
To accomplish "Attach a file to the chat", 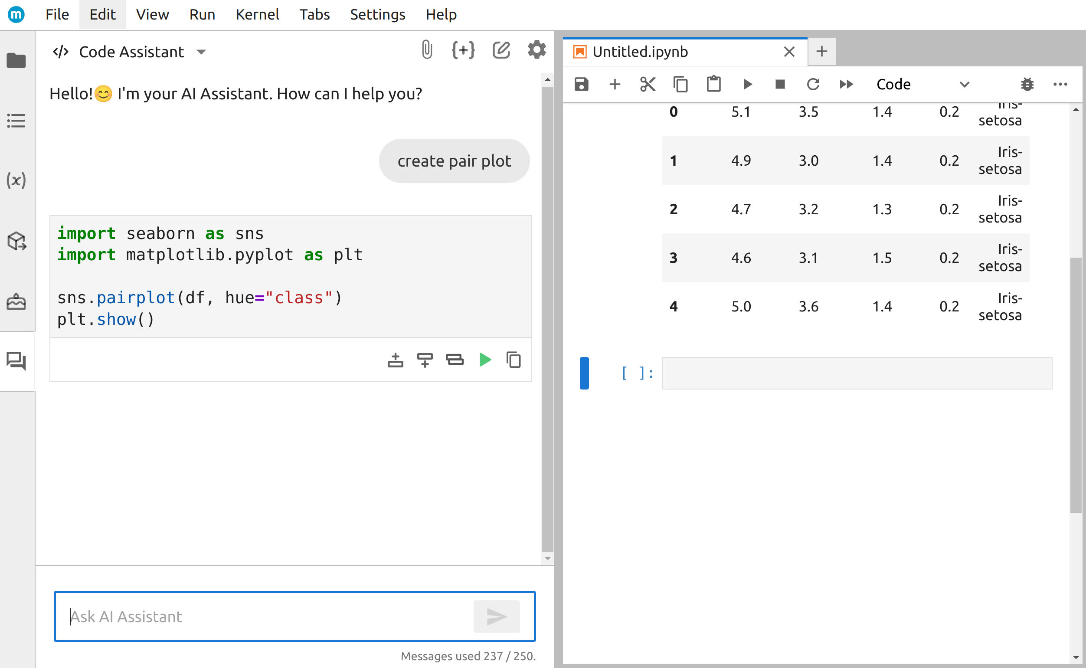I will tap(426, 49).
